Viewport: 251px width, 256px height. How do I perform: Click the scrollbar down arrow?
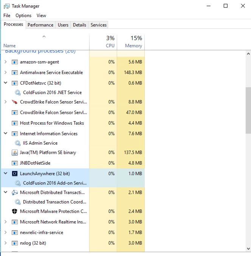click(x=248, y=249)
